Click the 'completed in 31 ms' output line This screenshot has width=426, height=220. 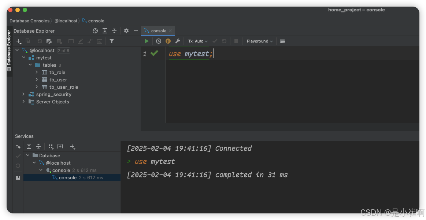(x=207, y=175)
